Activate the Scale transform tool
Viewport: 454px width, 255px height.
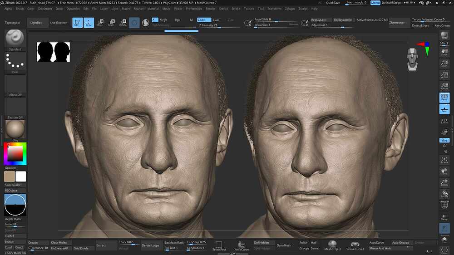click(x=112, y=23)
